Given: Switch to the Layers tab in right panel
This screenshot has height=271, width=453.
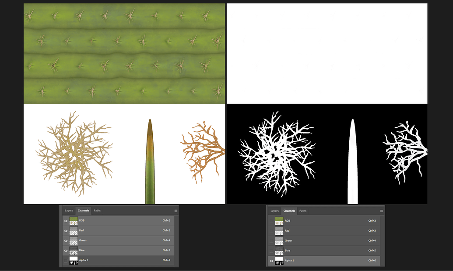Looking at the screenshot, I should [x=274, y=211].
